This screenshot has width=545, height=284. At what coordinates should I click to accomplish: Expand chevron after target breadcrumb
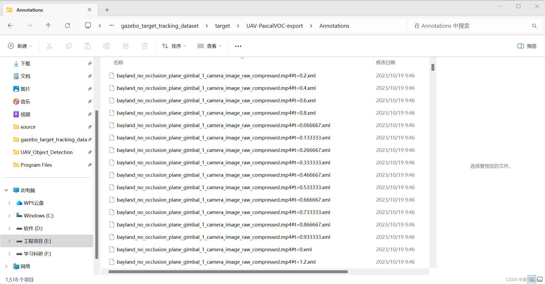(x=238, y=26)
